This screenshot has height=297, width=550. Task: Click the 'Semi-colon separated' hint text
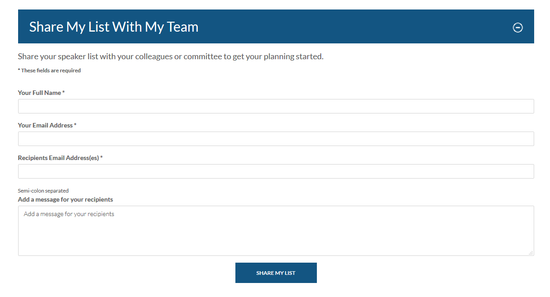coord(43,191)
